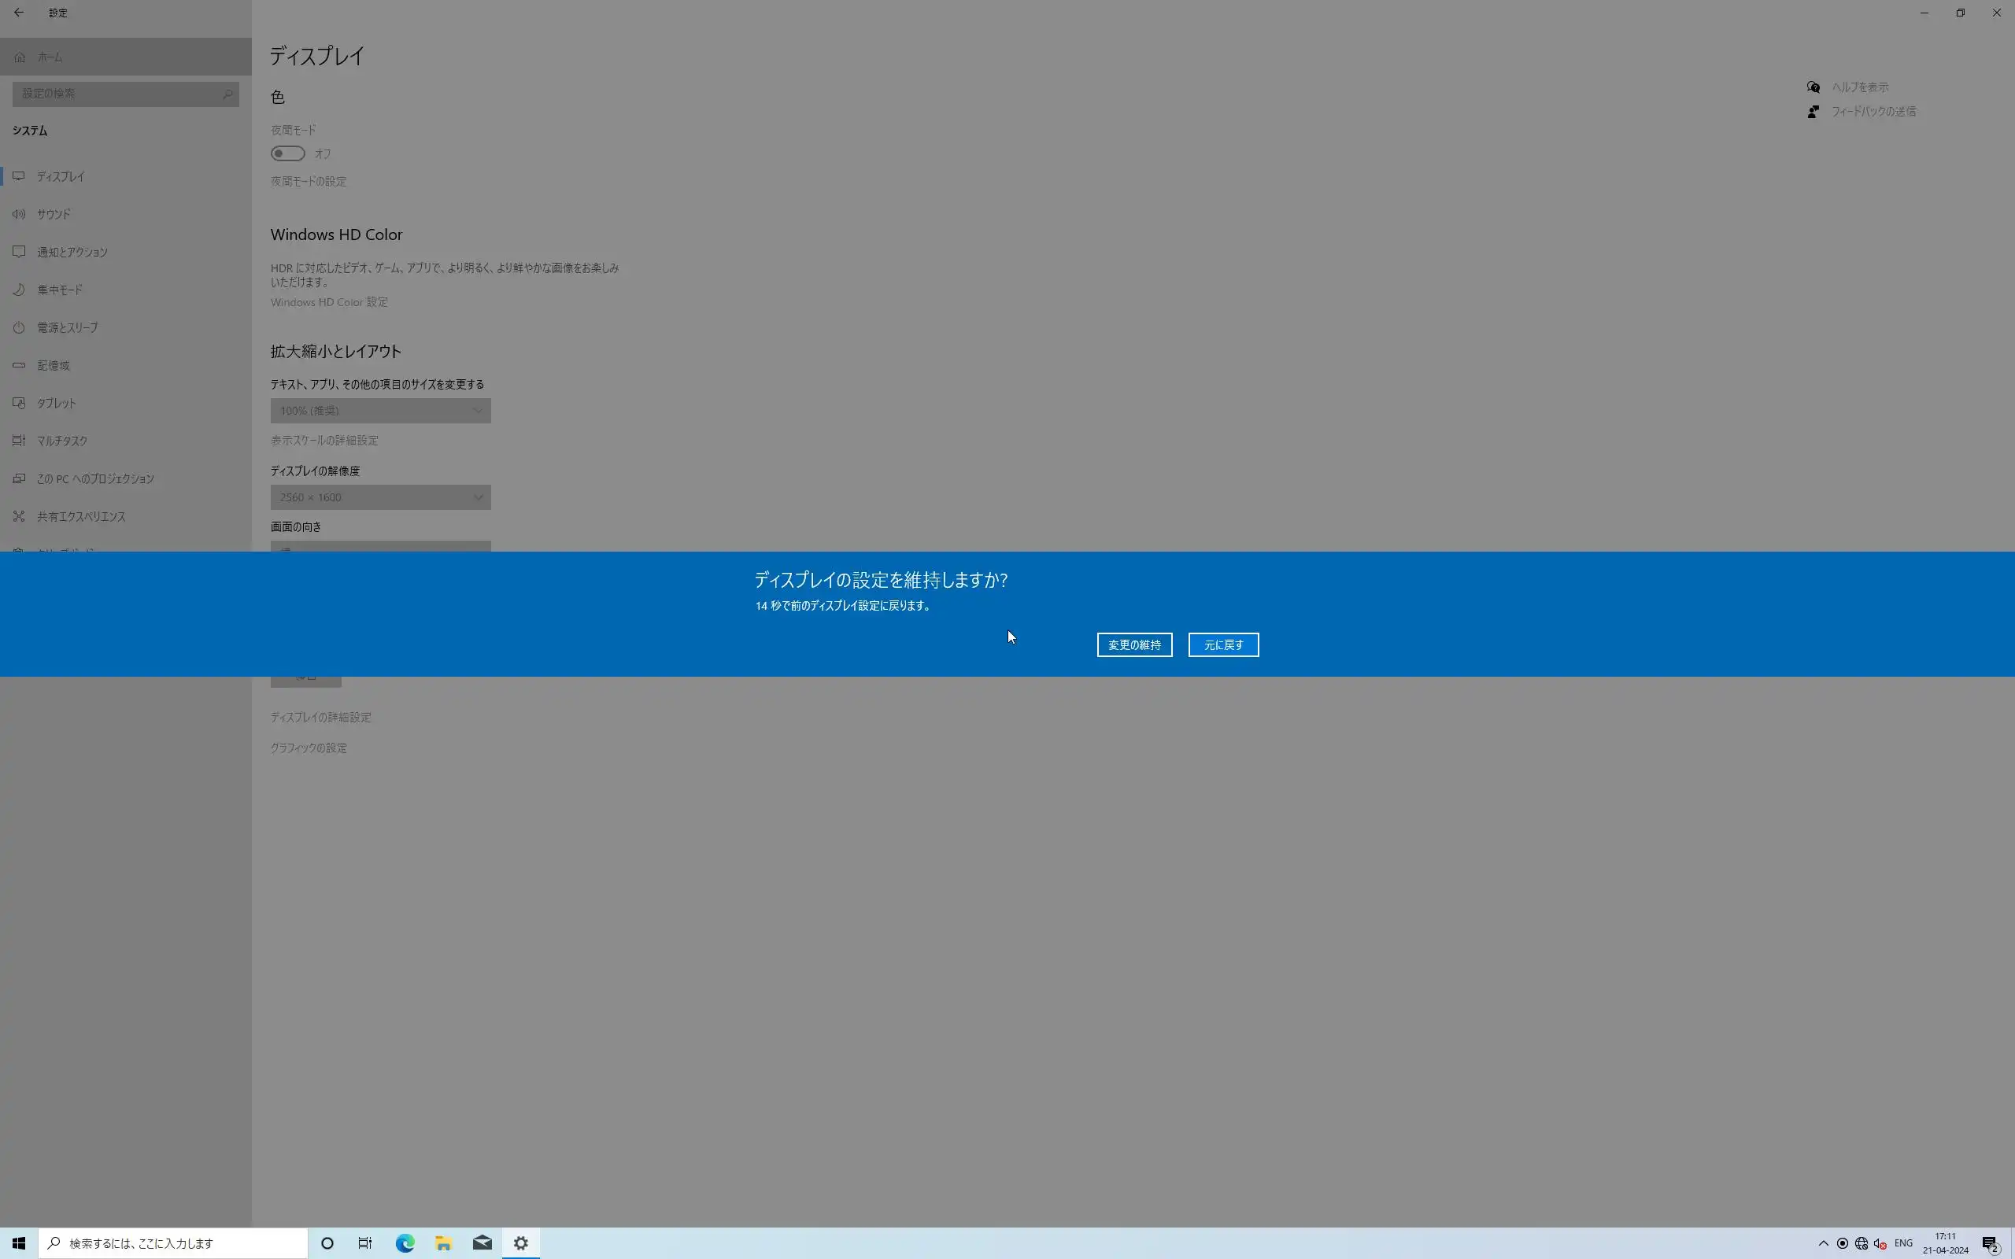The image size is (2015, 1259).
Task: Click the 設定の検索 (Find a setting) field
Action: [125, 94]
